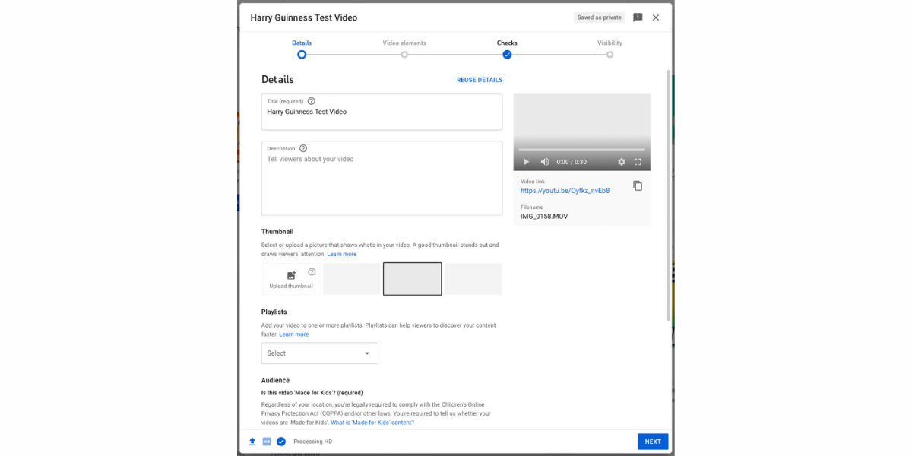912x456 pixels.
Task: Mute the video preview volume
Action: (x=545, y=162)
